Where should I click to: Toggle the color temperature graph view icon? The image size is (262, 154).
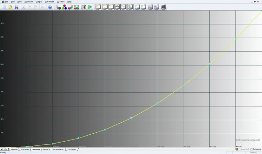tap(117, 7)
